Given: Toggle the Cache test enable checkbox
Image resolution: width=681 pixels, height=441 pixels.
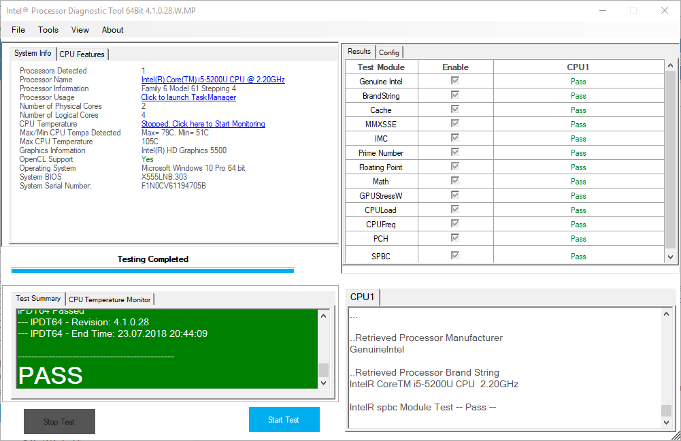Looking at the screenshot, I should click(x=455, y=110).
